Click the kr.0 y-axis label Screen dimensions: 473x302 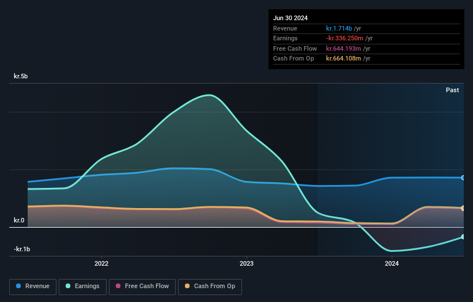19,220
